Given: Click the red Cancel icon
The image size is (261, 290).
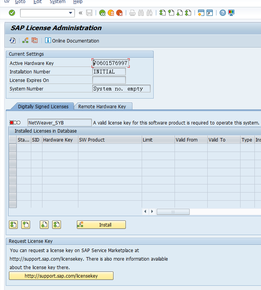Looking at the screenshot, I should (120, 13).
